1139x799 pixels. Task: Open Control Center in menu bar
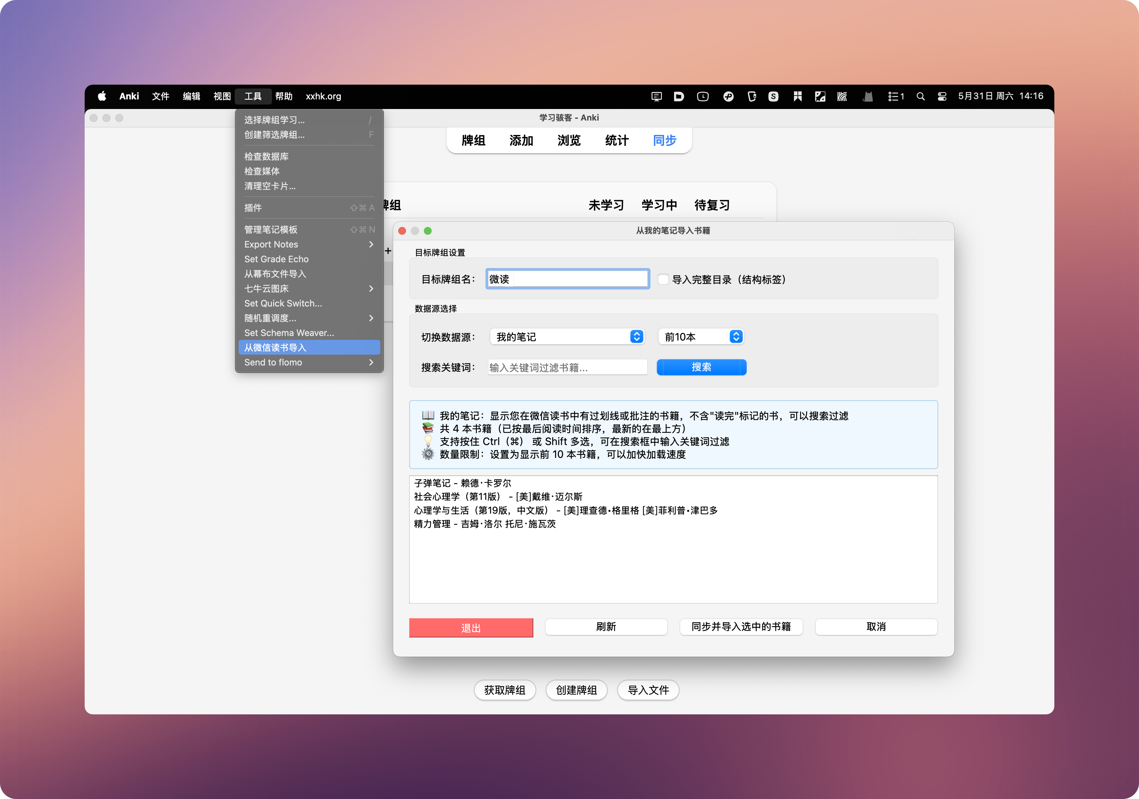(941, 96)
